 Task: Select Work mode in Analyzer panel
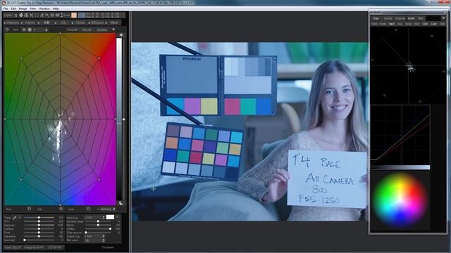click(411, 18)
